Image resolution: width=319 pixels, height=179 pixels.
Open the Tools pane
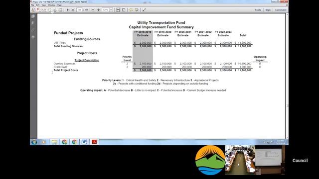258,10
